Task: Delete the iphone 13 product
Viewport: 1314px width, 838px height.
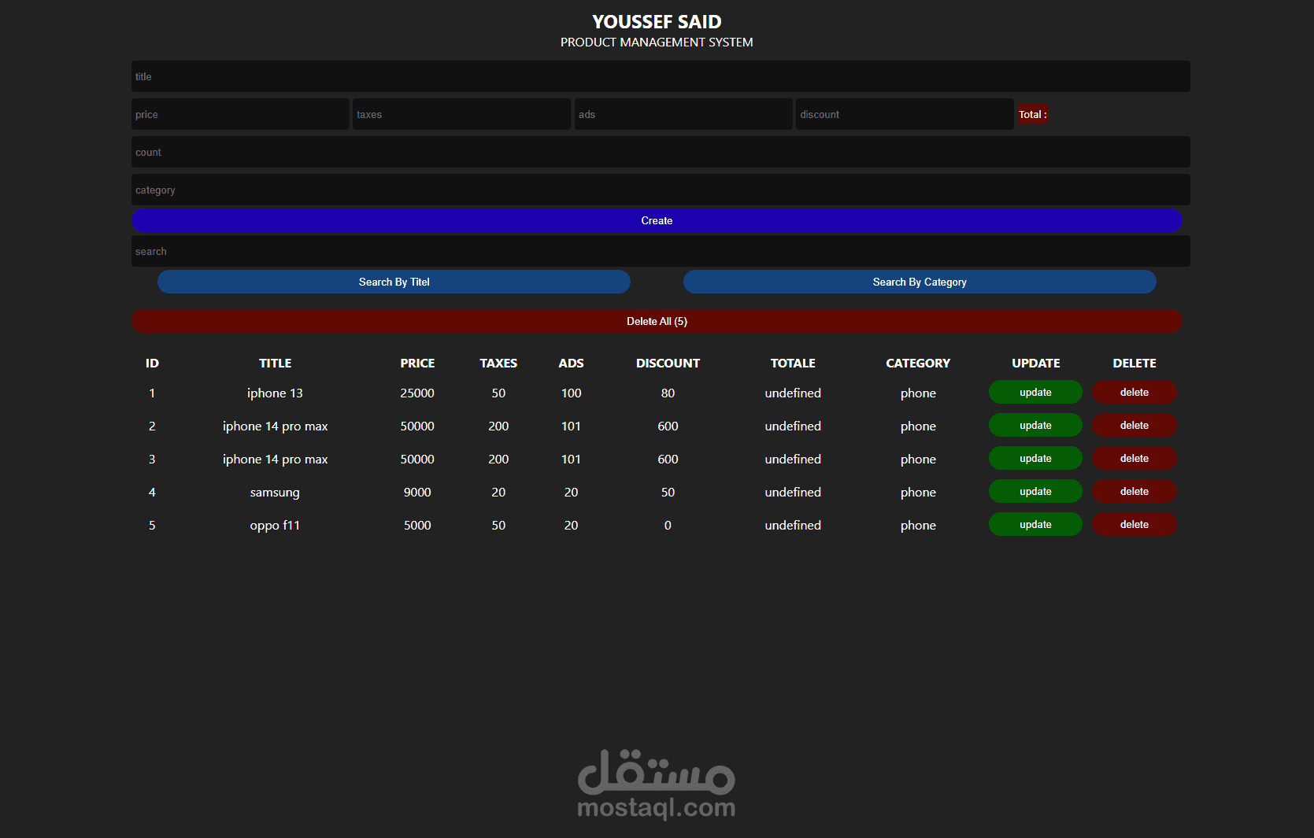Action: [1134, 392]
